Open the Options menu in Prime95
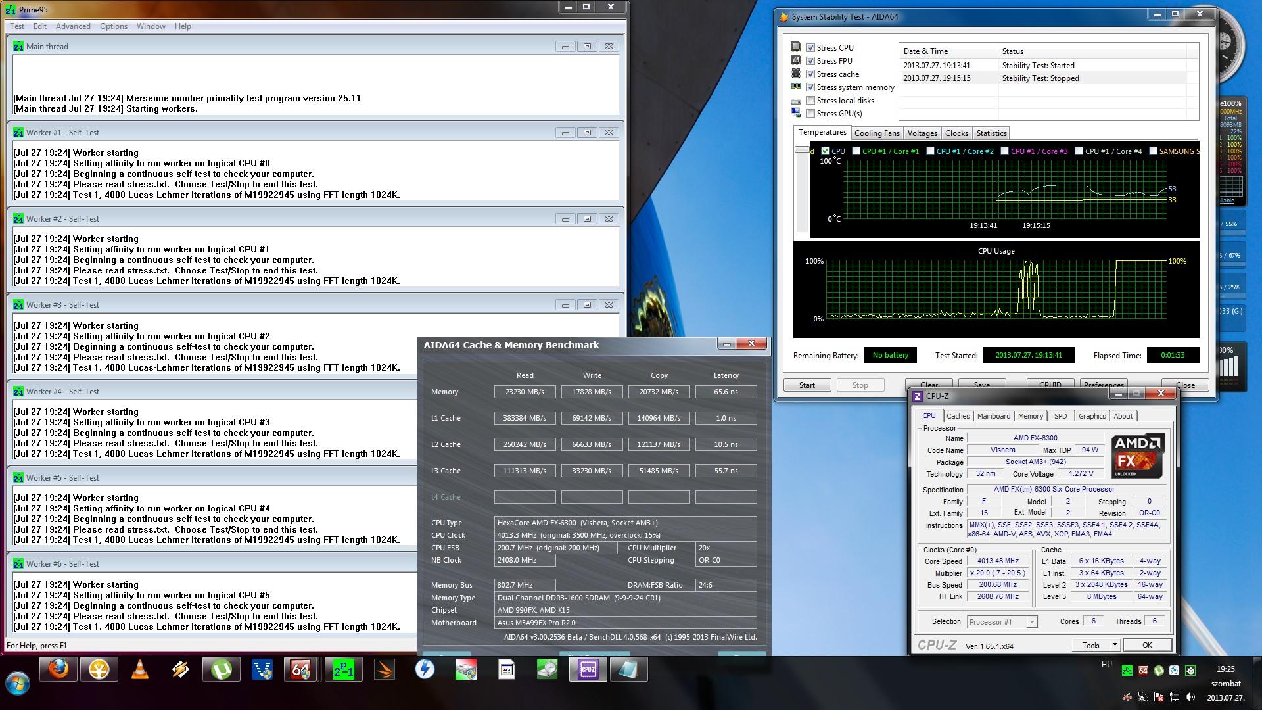This screenshot has height=710, width=1262. click(x=114, y=26)
